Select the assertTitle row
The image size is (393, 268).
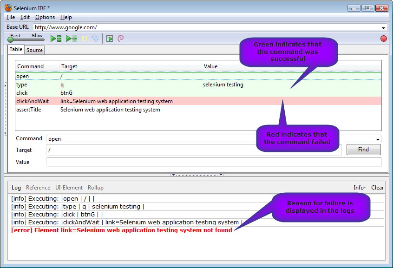pos(198,110)
